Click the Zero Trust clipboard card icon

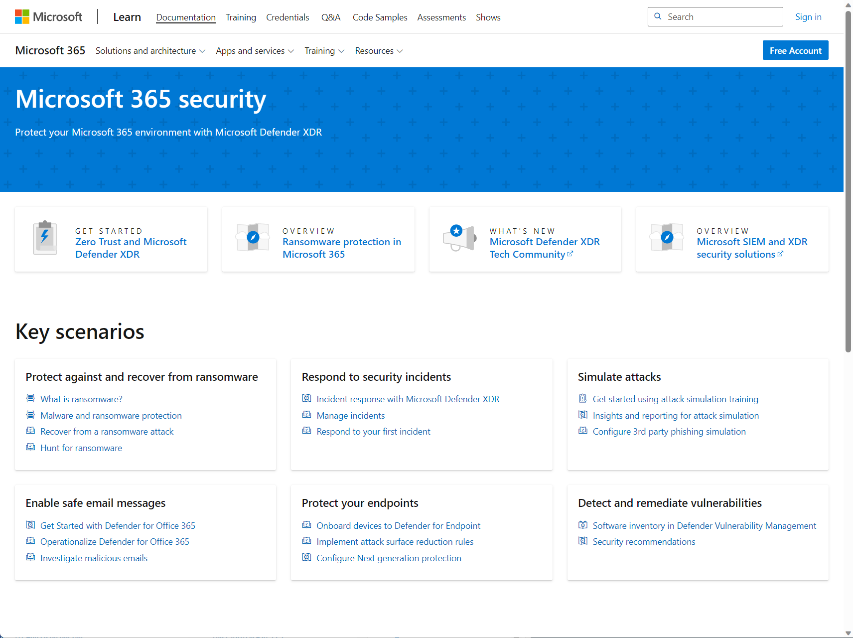[x=45, y=238]
